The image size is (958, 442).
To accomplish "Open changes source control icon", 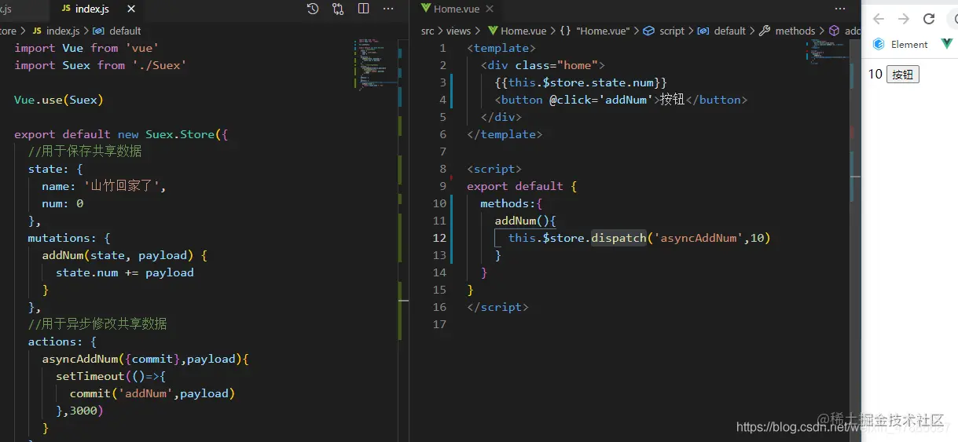I will pyautogui.click(x=338, y=9).
